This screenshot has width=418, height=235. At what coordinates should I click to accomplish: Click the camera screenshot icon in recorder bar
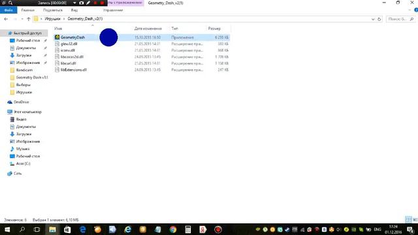tap(81, 3)
